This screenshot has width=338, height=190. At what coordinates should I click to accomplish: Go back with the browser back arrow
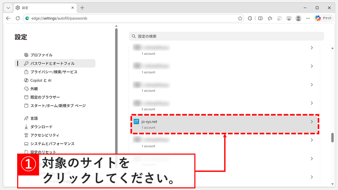click(x=8, y=18)
